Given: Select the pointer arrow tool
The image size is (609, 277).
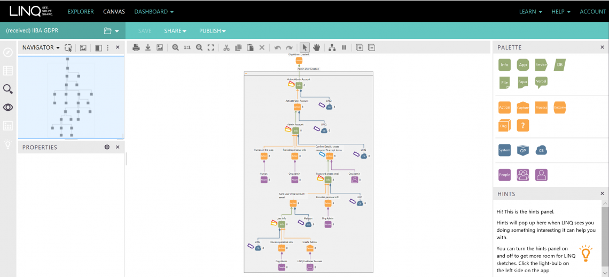Looking at the screenshot, I should tap(305, 47).
